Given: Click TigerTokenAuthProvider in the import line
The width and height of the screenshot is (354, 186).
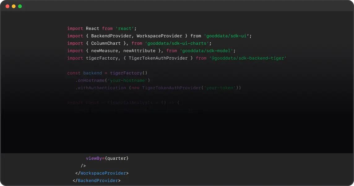Looking at the screenshot, I should 158,58.
